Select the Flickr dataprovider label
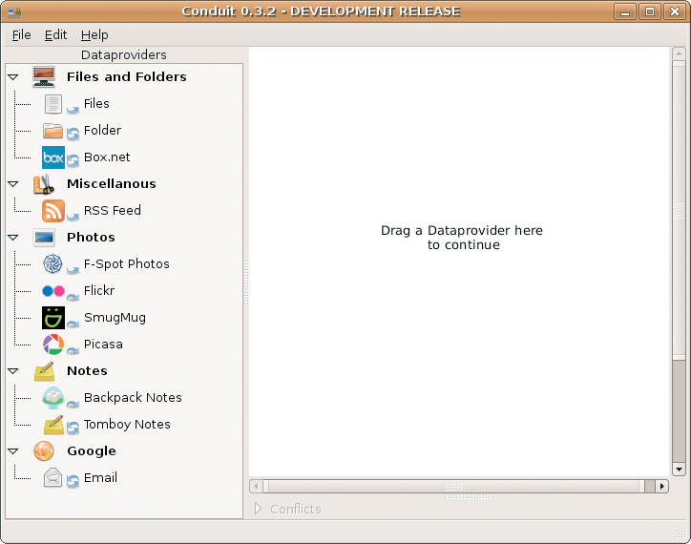The width and height of the screenshot is (691, 544). [x=99, y=291]
